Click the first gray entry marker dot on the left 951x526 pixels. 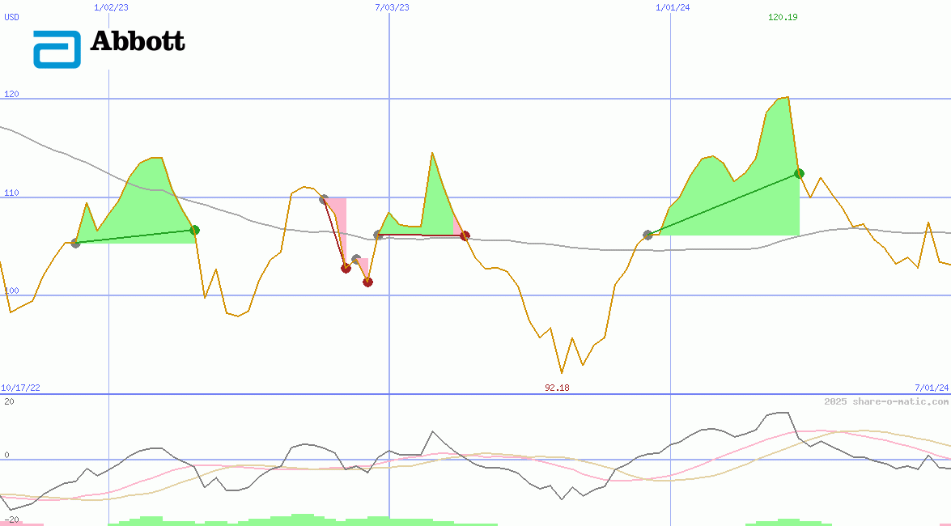click(76, 243)
